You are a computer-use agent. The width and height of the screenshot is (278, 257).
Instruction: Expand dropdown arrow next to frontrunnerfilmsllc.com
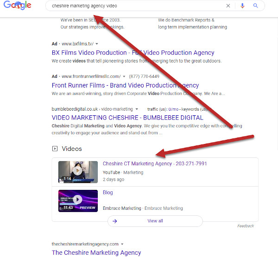click(x=124, y=76)
